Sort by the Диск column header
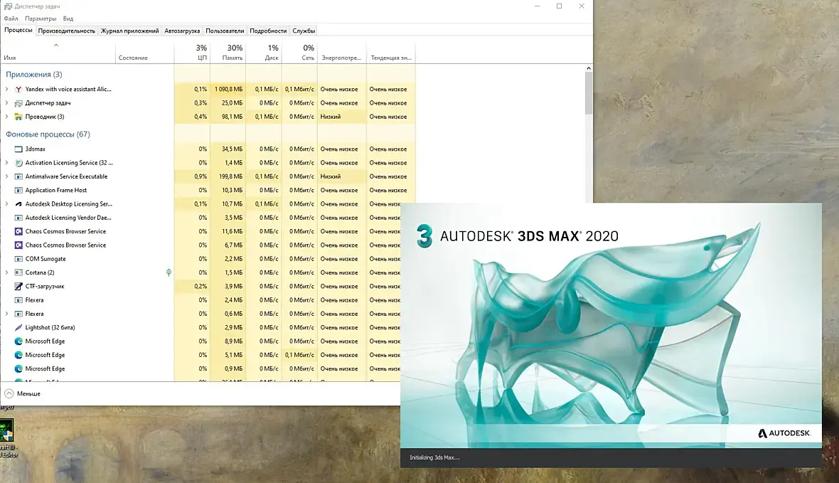The image size is (839, 483). (x=264, y=53)
